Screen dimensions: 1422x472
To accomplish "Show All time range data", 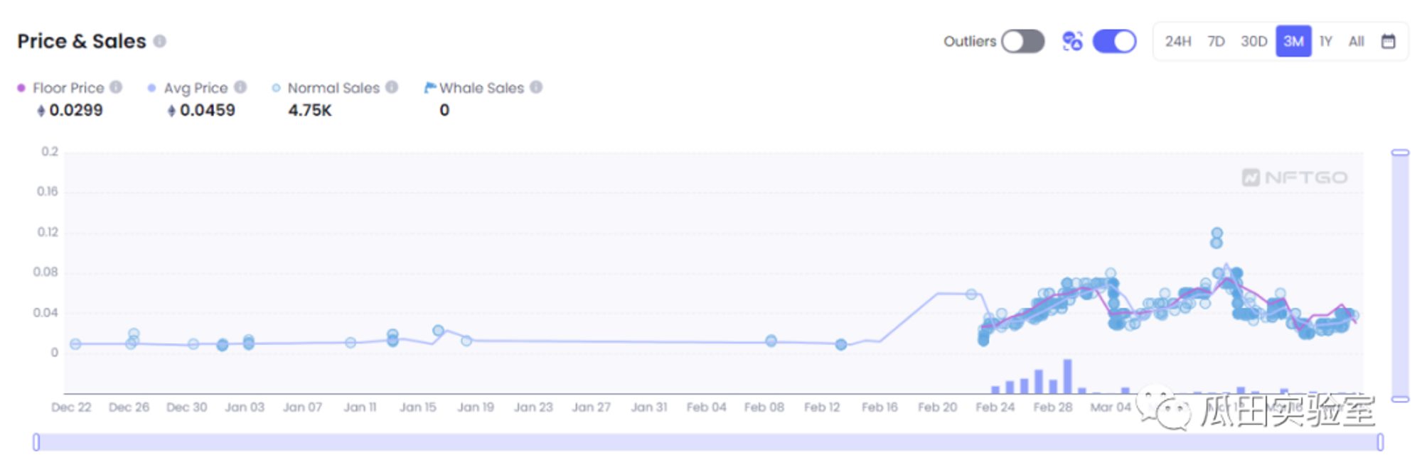I will tap(1356, 41).
